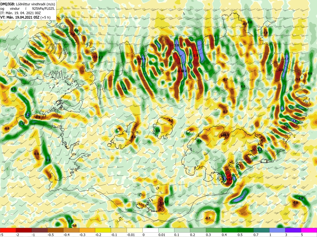
Task: Click the dark red legend swatch above -2
Action: click(x=24, y=230)
